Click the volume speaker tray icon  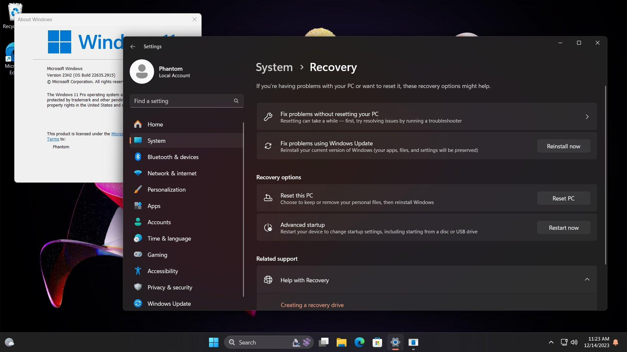click(x=574, y=342)
